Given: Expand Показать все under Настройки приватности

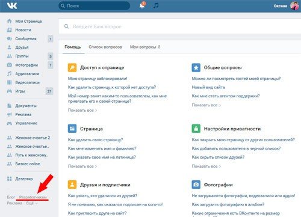Looking at the screenshot, I should click(206, 166).
